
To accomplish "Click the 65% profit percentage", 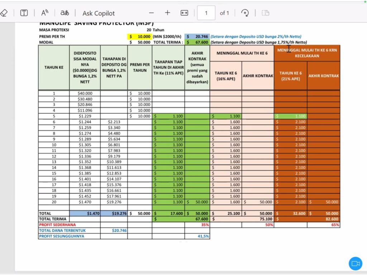I will coord(335,225).
